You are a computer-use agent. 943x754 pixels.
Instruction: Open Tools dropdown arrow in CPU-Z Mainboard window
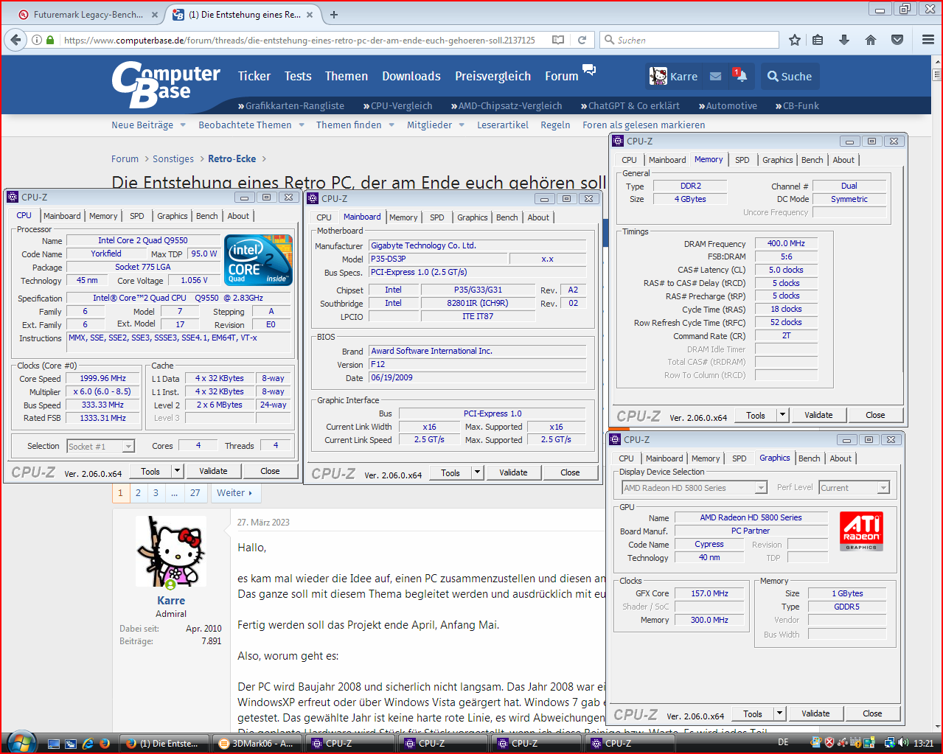477,472
